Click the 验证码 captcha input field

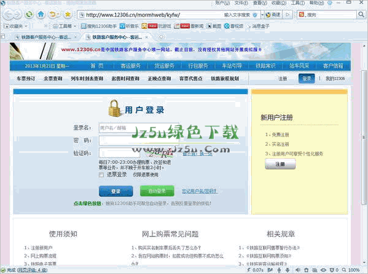tap(119, 153)
